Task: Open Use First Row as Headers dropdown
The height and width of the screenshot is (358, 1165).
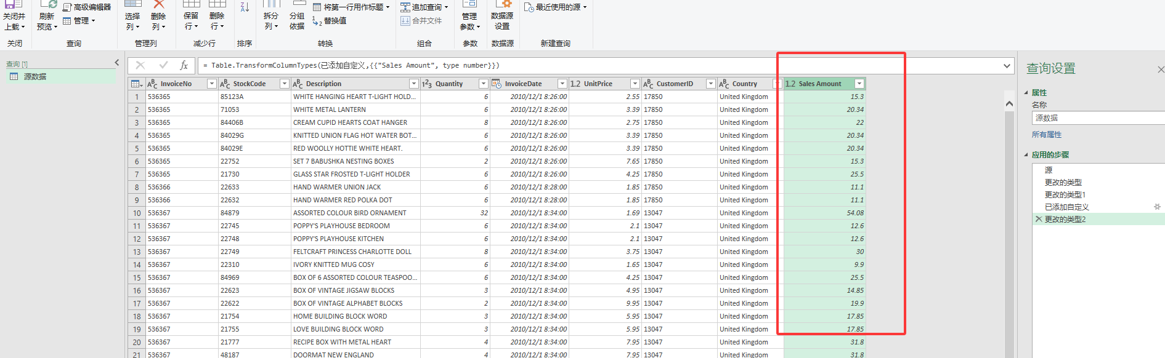Action: 388,7
